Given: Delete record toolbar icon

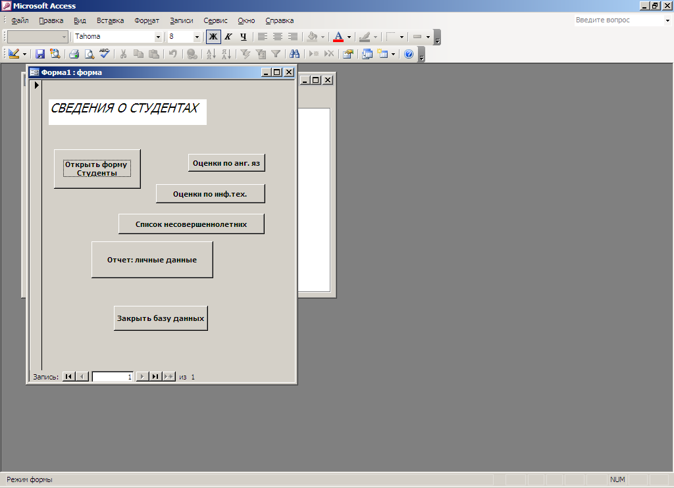Looking at the screenshot, I should tap(329, 54).
